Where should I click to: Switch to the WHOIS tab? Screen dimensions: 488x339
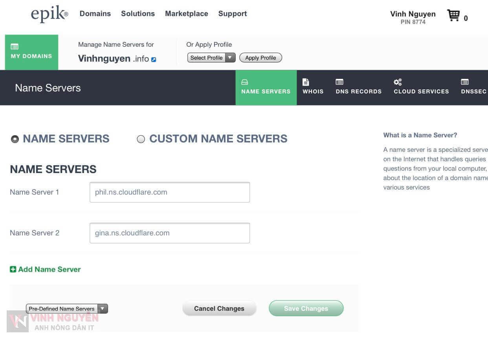click(313, 87)
